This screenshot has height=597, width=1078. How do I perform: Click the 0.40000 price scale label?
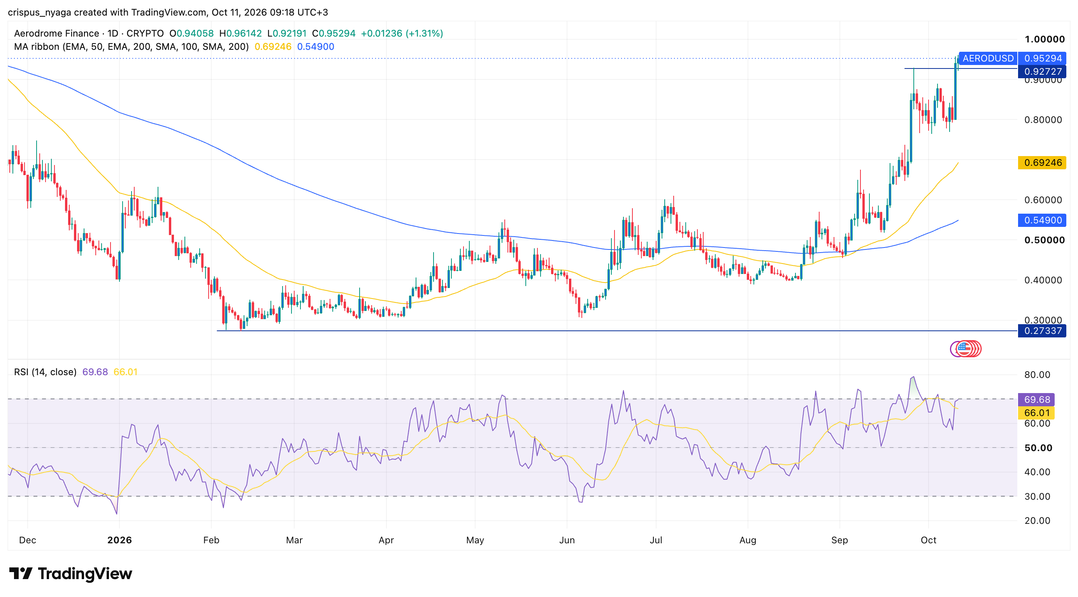coord(1043,280)
